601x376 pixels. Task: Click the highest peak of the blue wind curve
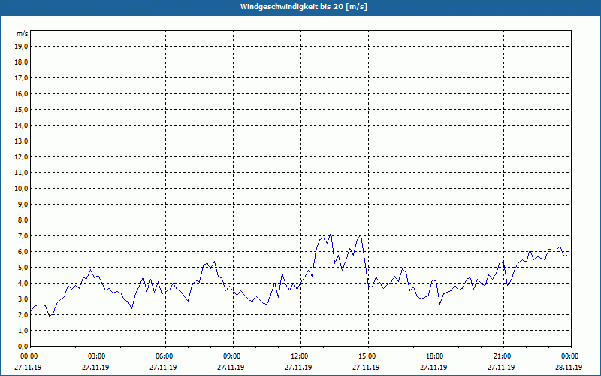point(331,233)
